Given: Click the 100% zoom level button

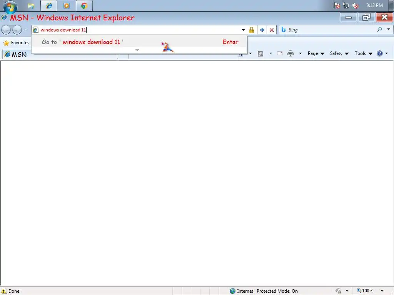Looking at the screenshot, I should (x=365, y=291).
